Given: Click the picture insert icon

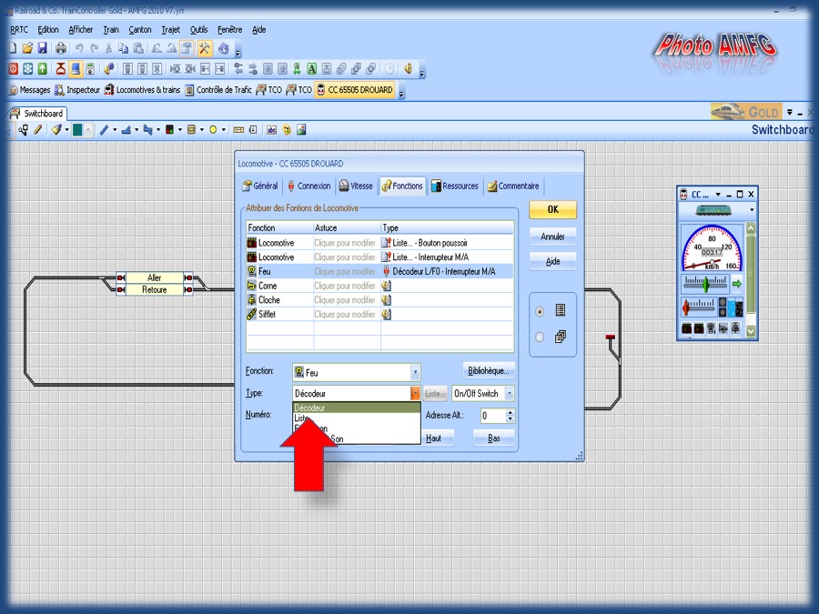Looking at the screenshot, I should pos(301,129).
